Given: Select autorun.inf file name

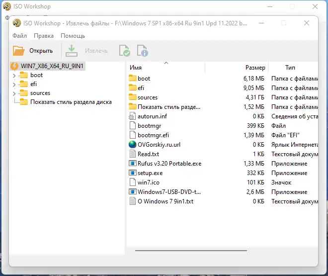Looking at the screenshot, I should (x=152, y=116).
